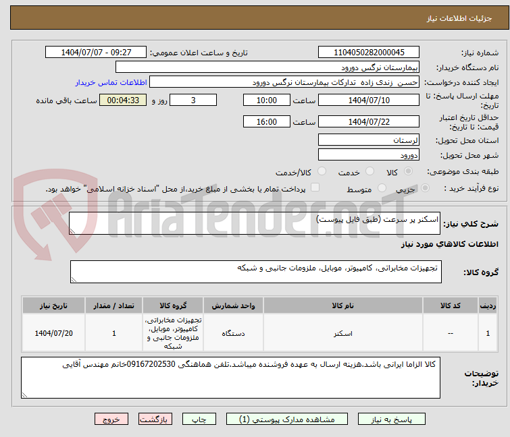This screenshot has width=510, height=437.
Task: Click the توضیحات خریدار text area
Action: pos(230,378)
